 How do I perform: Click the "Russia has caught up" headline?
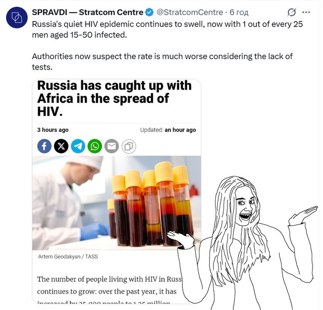point(114,99)
